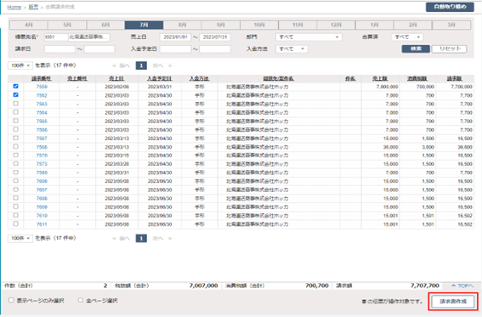Screen dimensions: 482x317
Task: Open invoice number link 7559
Action: [x=42, y=87]
